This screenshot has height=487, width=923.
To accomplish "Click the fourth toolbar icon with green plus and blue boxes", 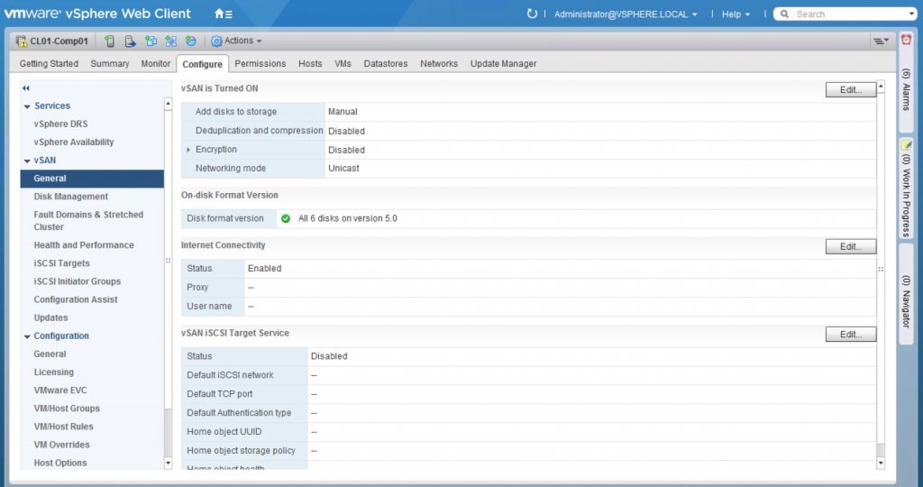I will [x=170, y=41].
